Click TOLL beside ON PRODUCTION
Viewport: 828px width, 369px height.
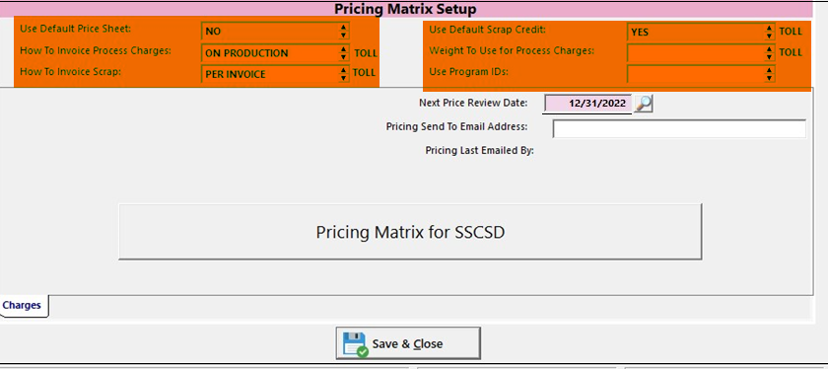point(366,53)
